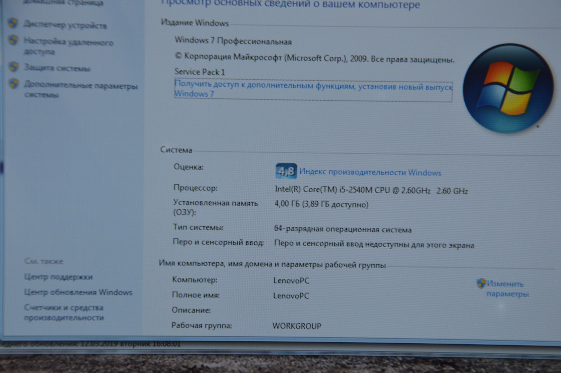Click the shield icon beside Дополнительные параметры системы
Screen dimensions: 561x373
14,83
